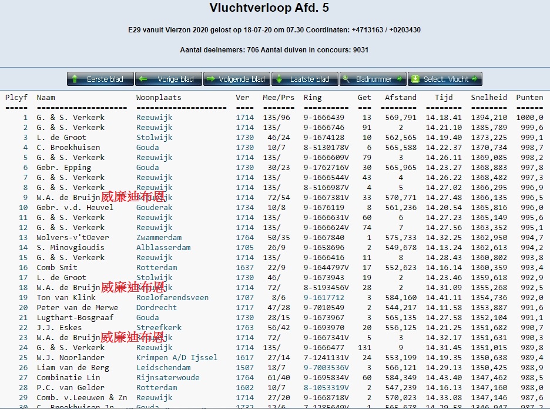
Task: Open Select. Vlucht
Action: (445, 79)
